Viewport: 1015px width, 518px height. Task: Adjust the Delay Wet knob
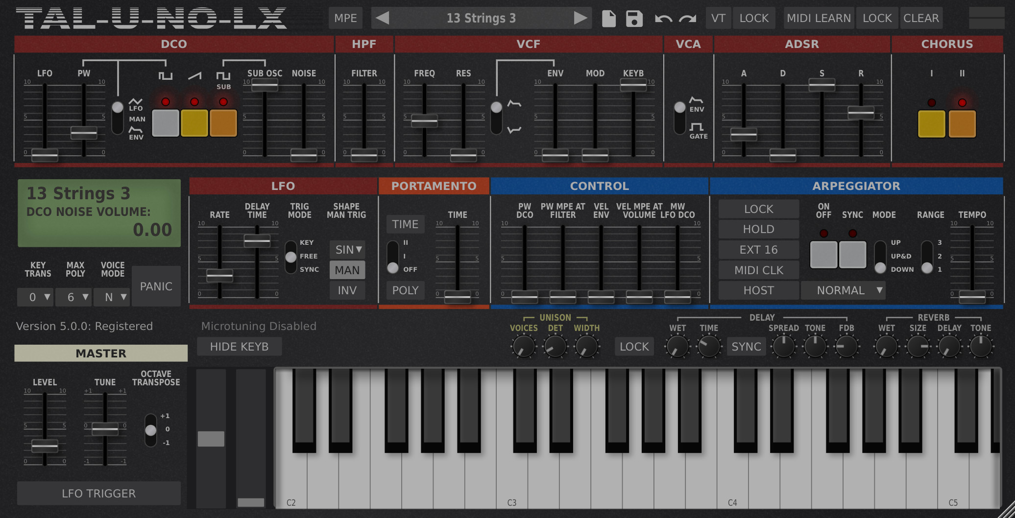tap(677, 347)
